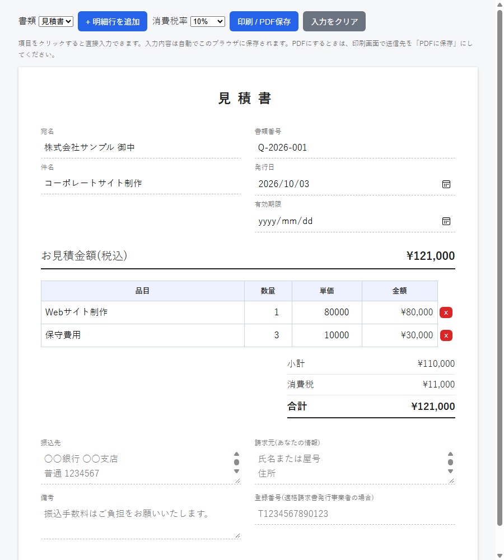Click the 品目 column header
Viewport: 504px width, 560px height.
143,291
